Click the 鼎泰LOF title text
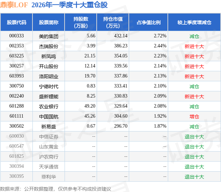This screenshot has height=192, width=221. 14,5
